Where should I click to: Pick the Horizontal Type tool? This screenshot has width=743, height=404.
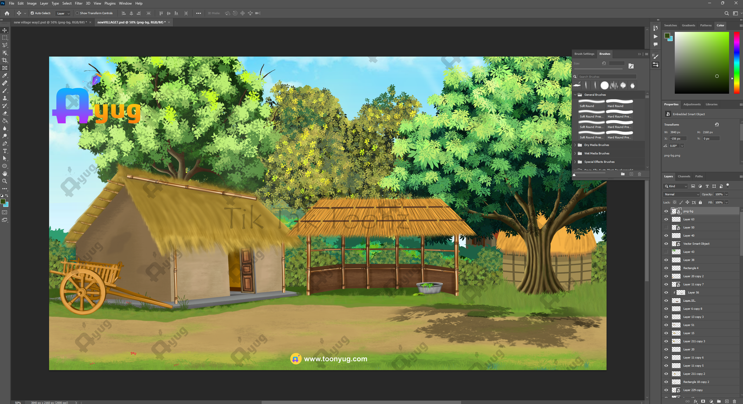pyautogui.click(x=5, y=151)
